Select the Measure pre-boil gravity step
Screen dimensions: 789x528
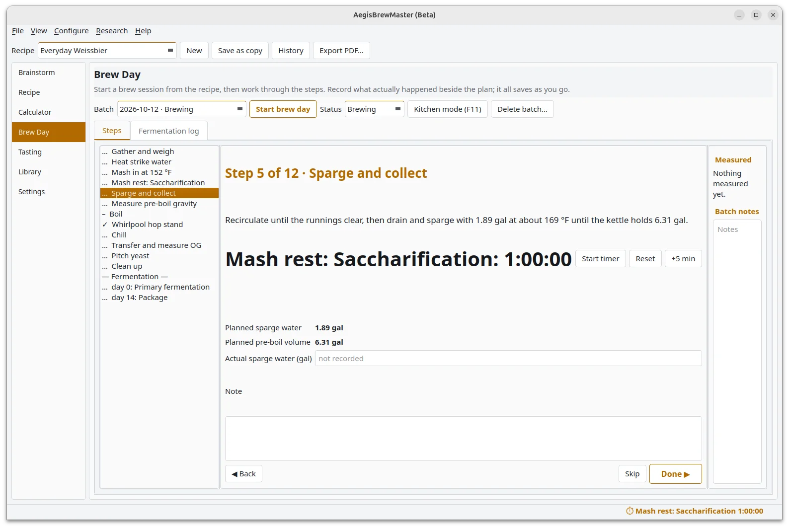point(159,204)
